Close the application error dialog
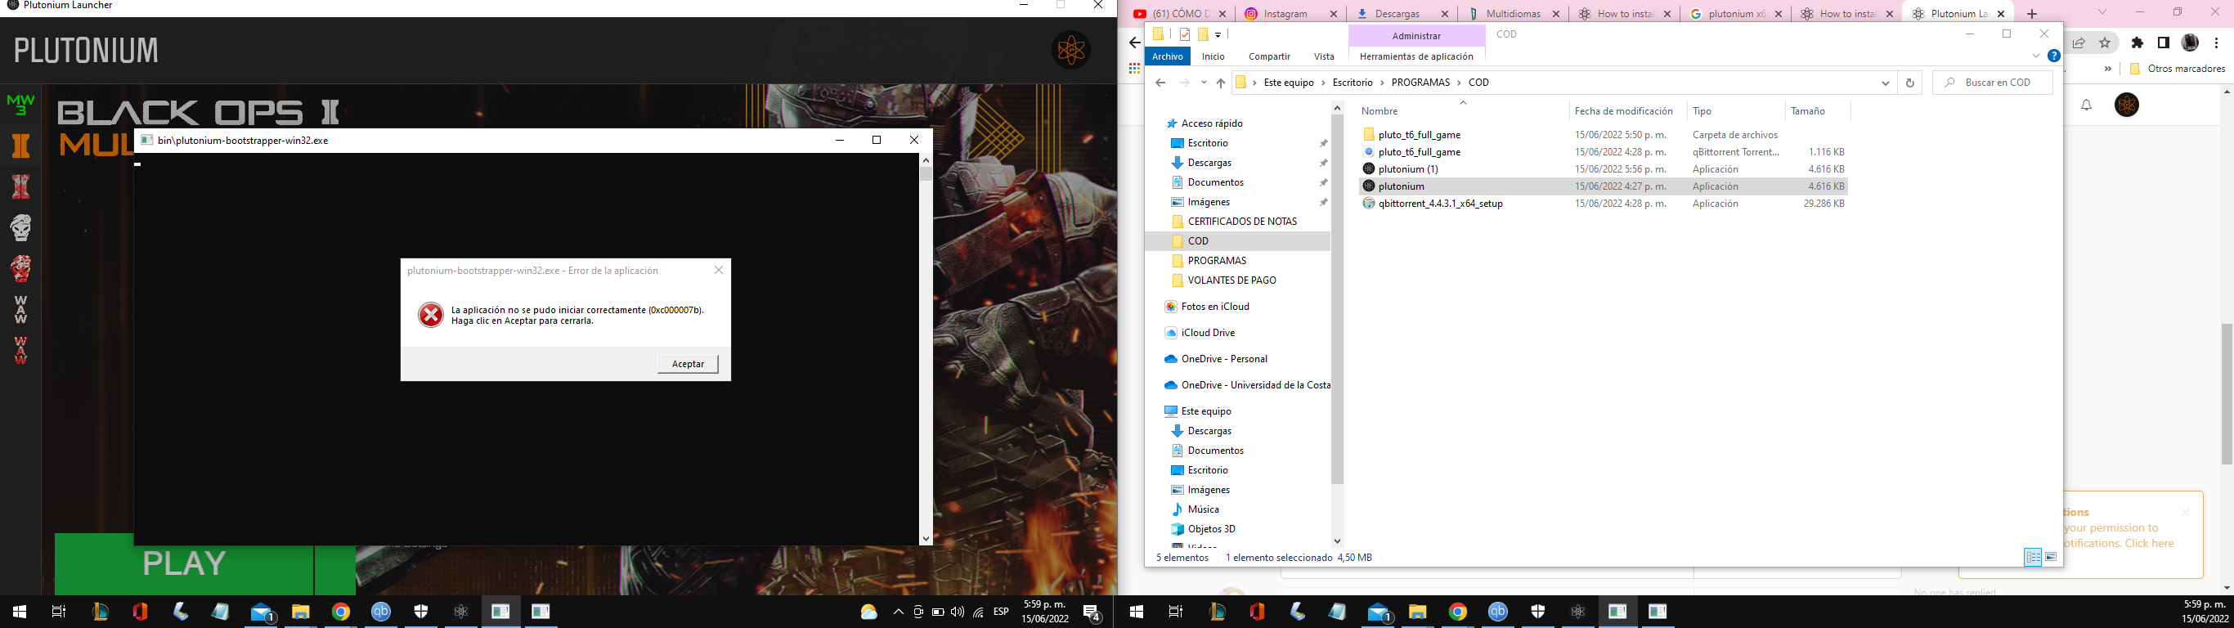This screenshot has width=2234, height=628. [x=718, y=271]
